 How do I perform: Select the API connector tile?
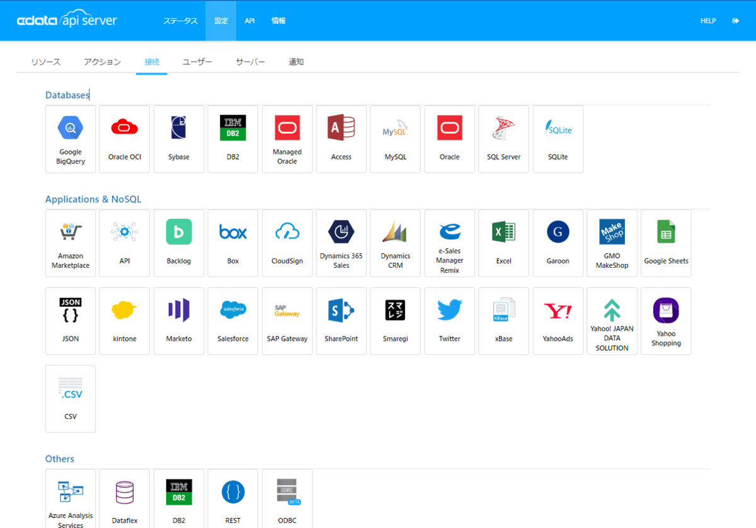coord(125,243)
